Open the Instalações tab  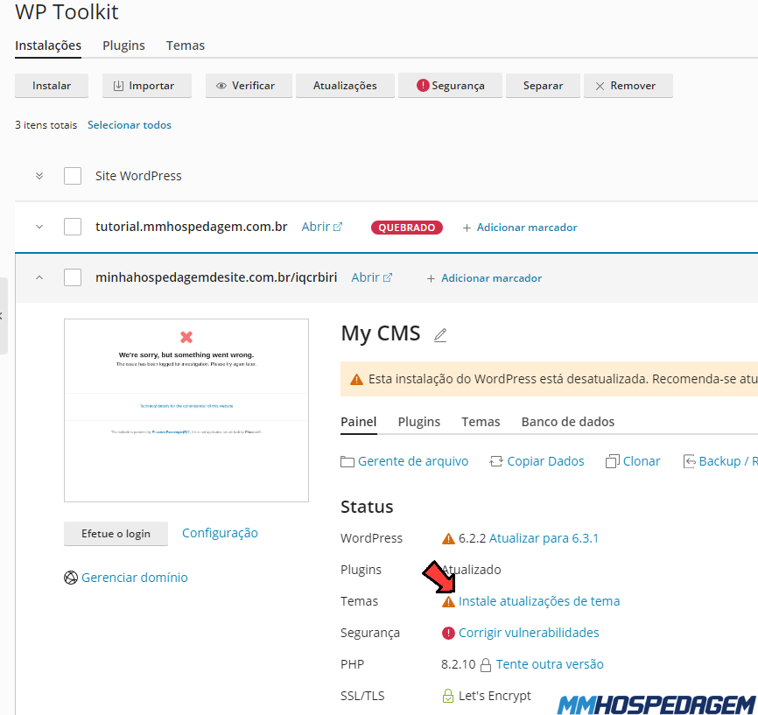(x=48, y=46)
